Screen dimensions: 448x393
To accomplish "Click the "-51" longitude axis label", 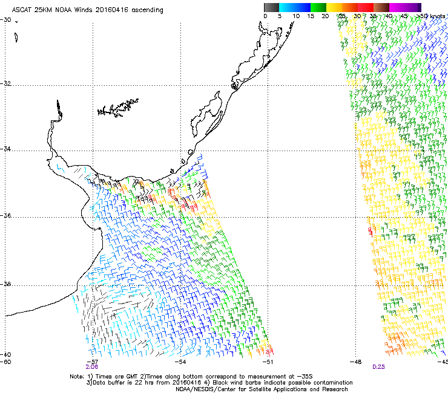I will point(268,362).
